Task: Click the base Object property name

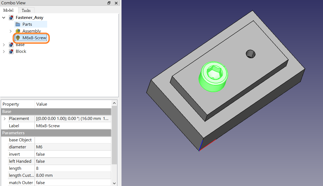Action: pyautogui.click(x=20, y=140)
